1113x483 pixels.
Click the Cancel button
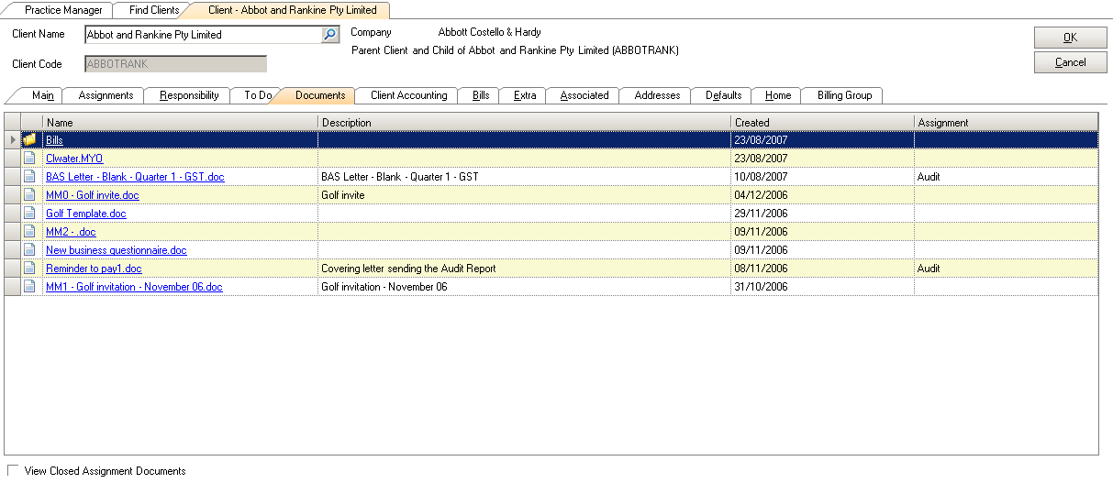[1070, 62]
